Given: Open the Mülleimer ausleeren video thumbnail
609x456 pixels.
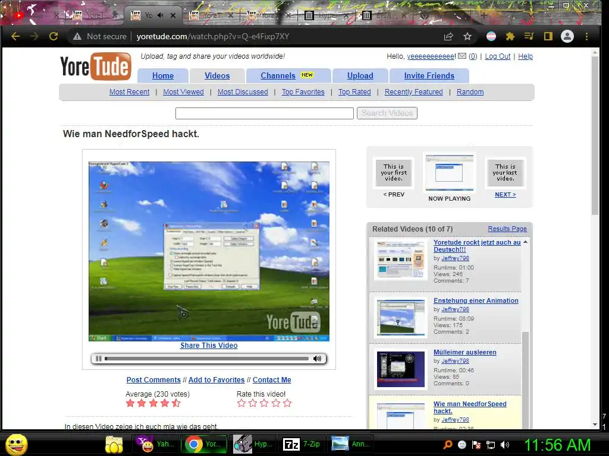Looking at the screenshot, I should pyautogui.click(x=401, y=369).
